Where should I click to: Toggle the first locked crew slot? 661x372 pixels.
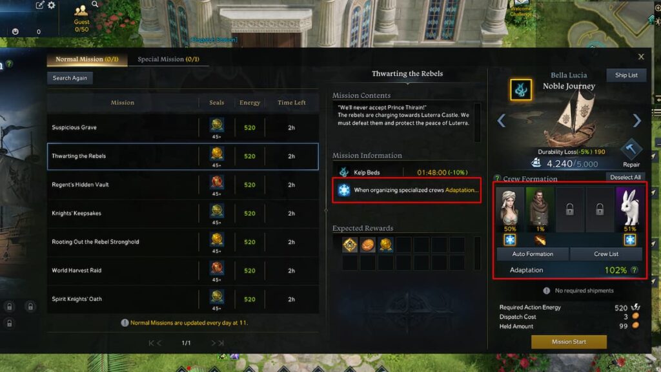[569, 210]
